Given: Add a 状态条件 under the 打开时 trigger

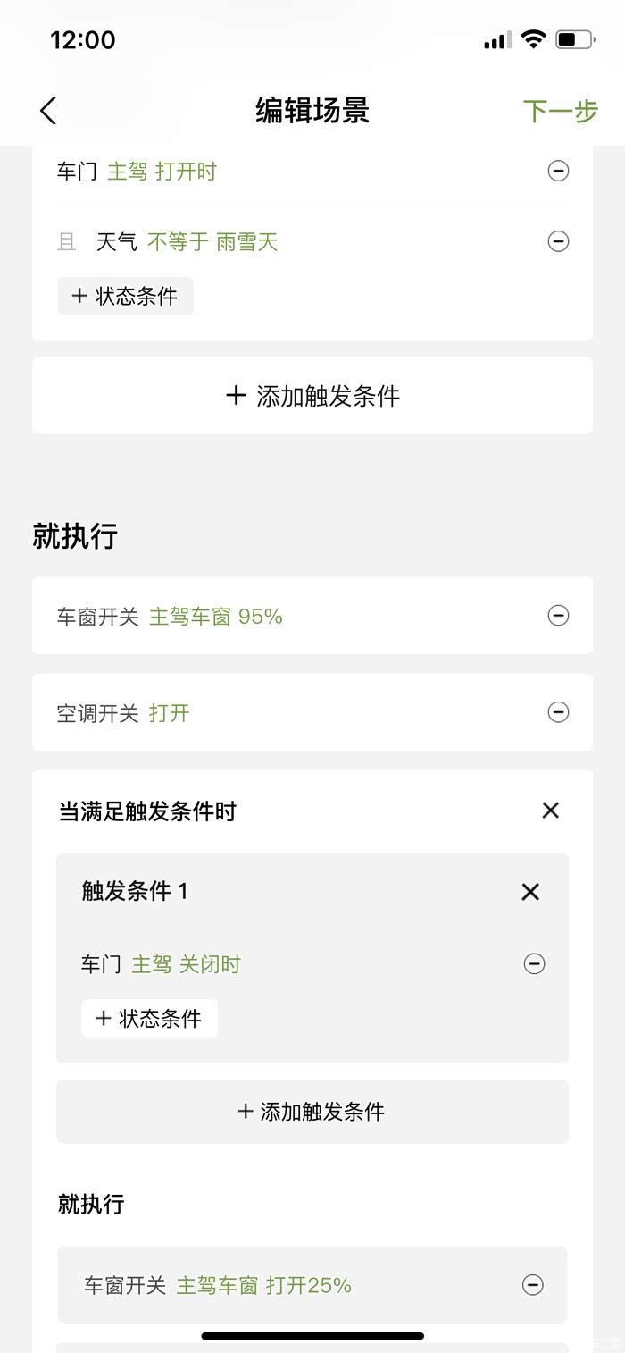Looking at the screenshot, I should tap(126, 296).
